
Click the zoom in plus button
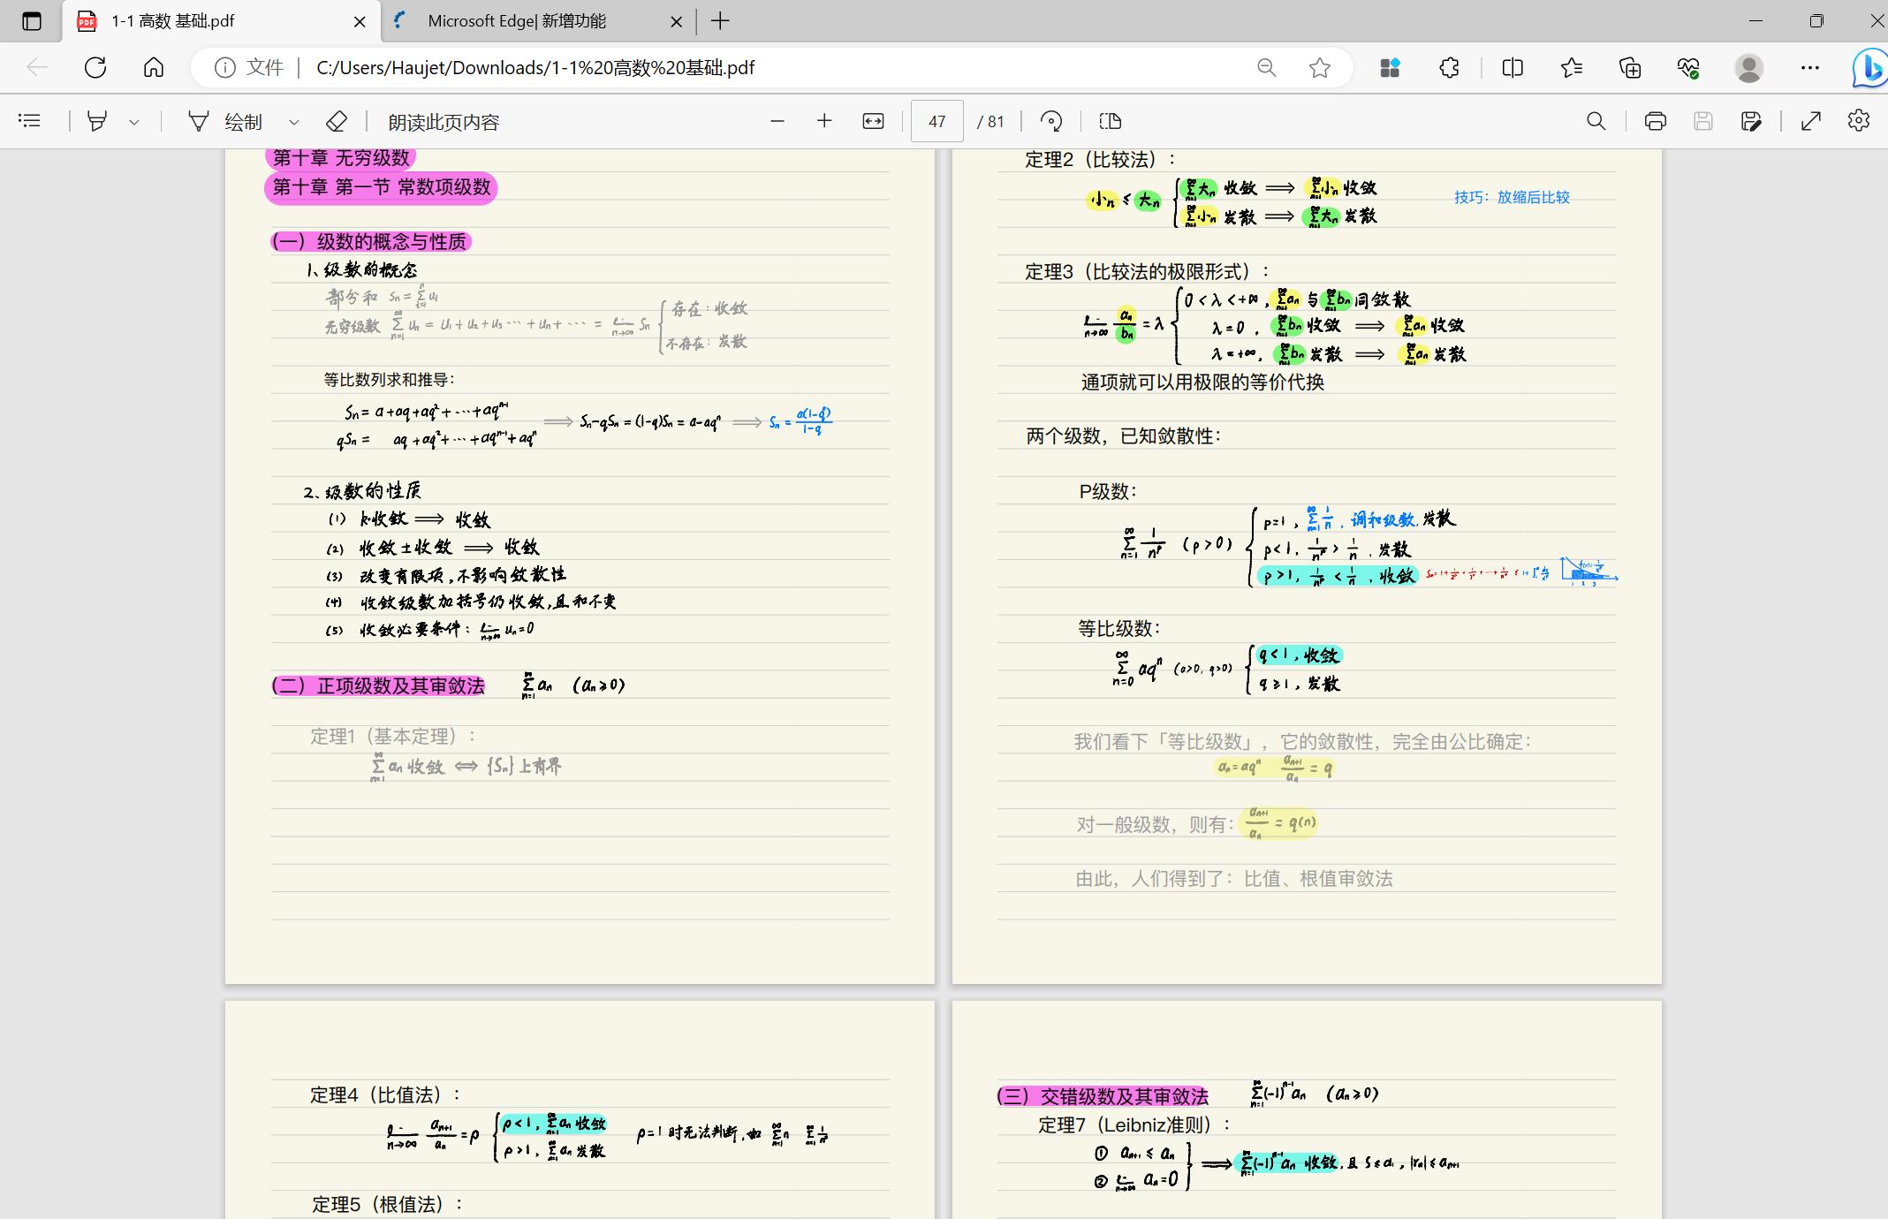824,121
